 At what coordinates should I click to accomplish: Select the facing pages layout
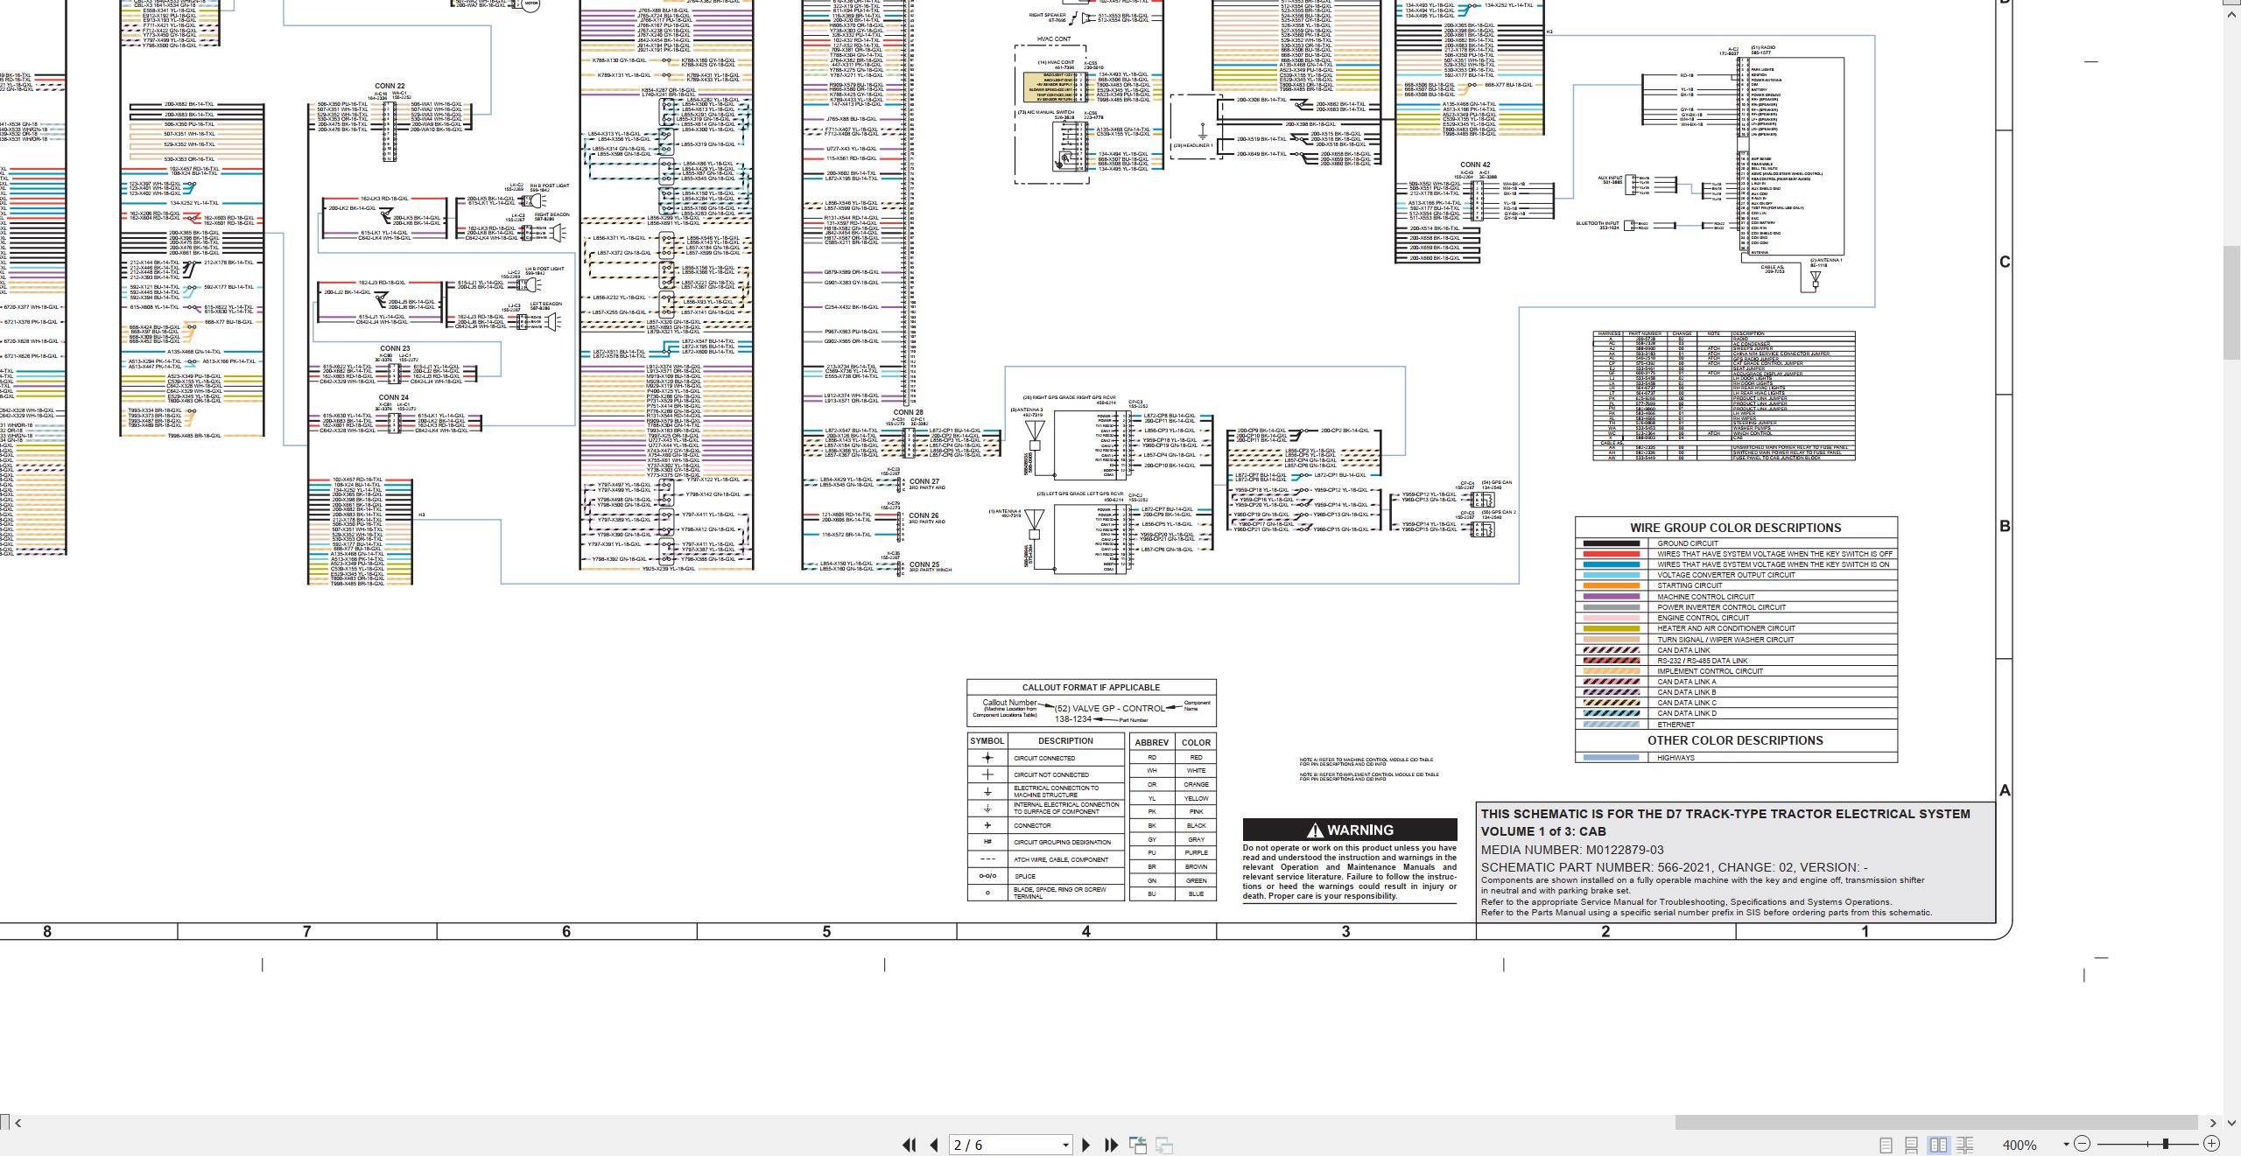1939,1145
